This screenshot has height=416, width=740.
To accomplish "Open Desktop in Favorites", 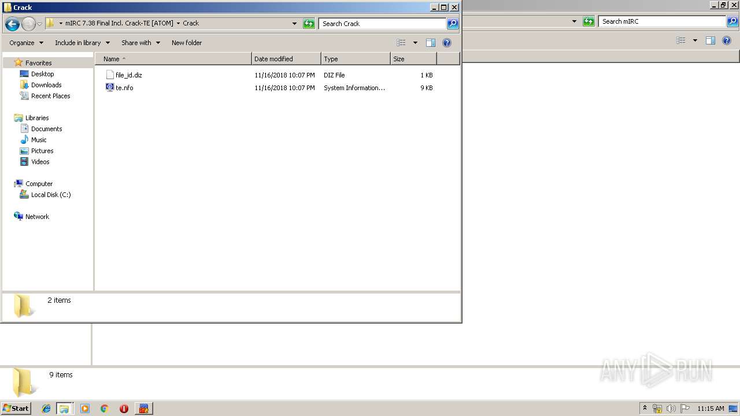I will [x=42, y=74].
